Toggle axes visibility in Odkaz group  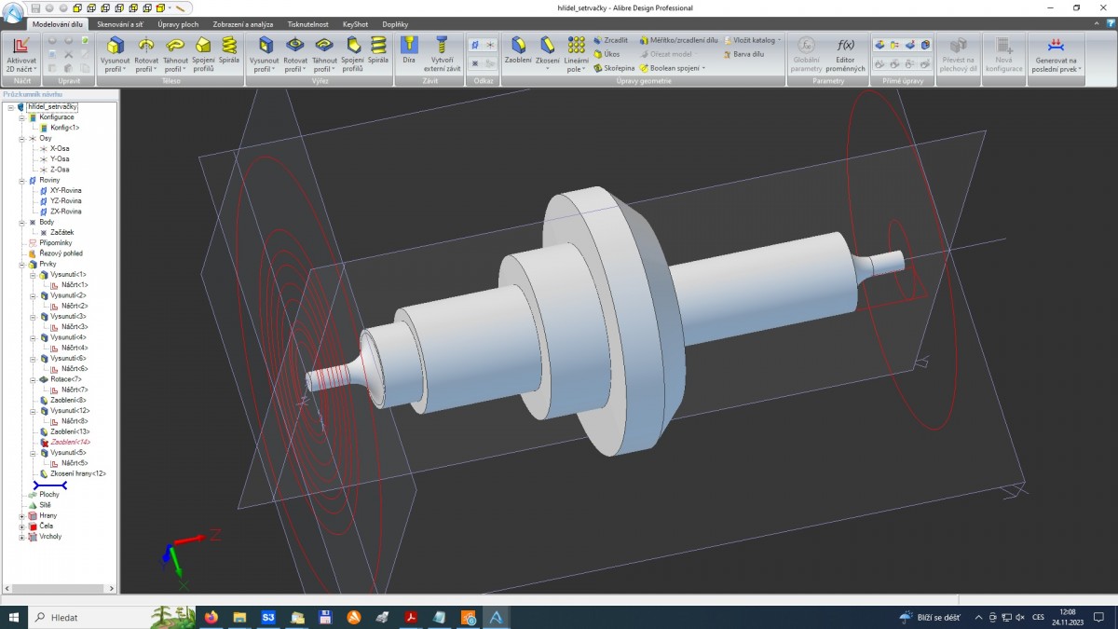point(489,45)
